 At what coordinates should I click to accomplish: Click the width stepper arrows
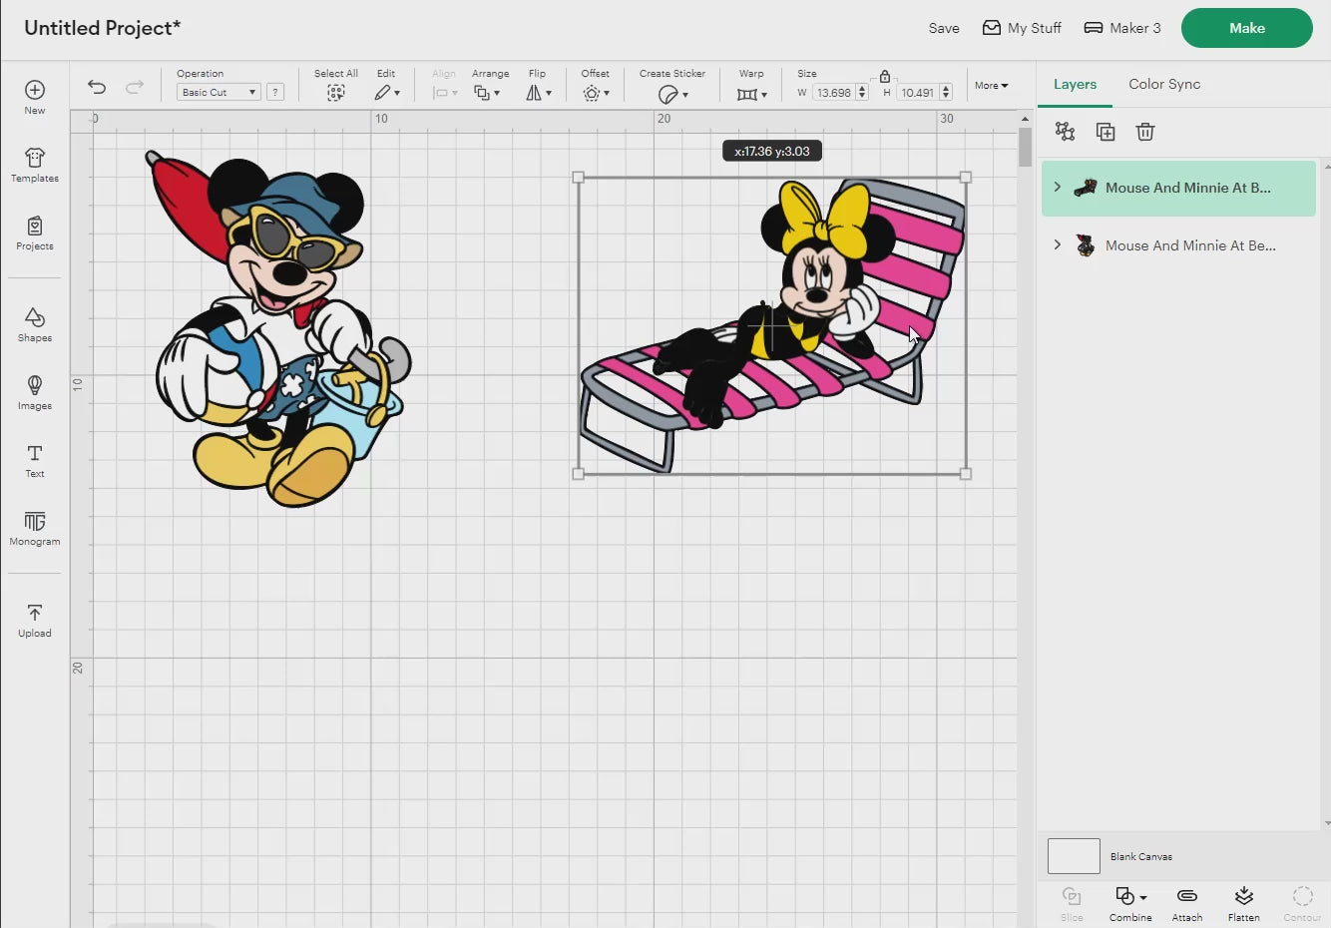[862, 93]
